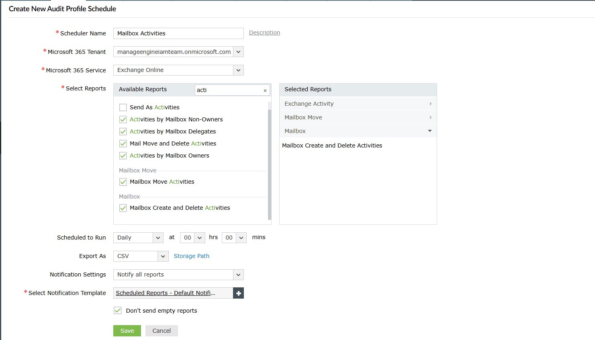Open the Daily schedule frequency dropdown
Image resolution: width=595 pixels, height=340 pixels.
click(158, 238)
